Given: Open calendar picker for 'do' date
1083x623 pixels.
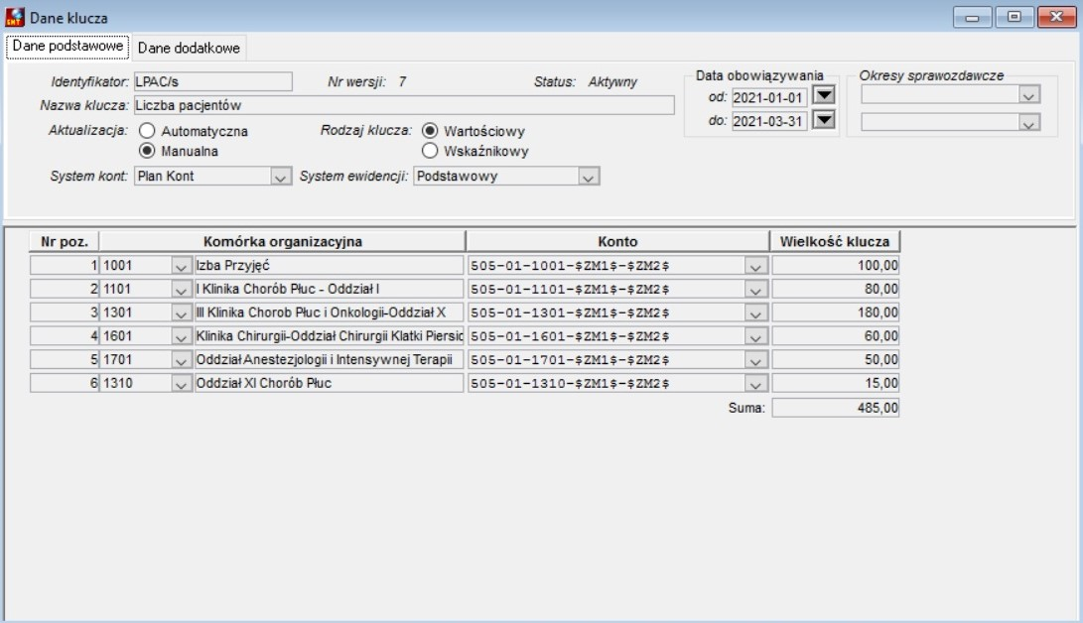Looking at the screenshot, I should [x=823, y=120].
